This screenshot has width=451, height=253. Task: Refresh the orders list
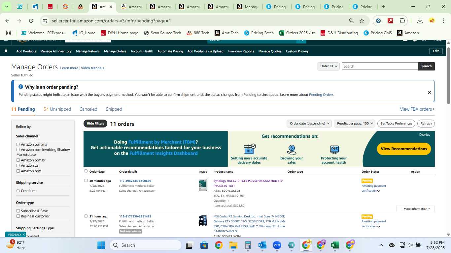pos(426,124)
